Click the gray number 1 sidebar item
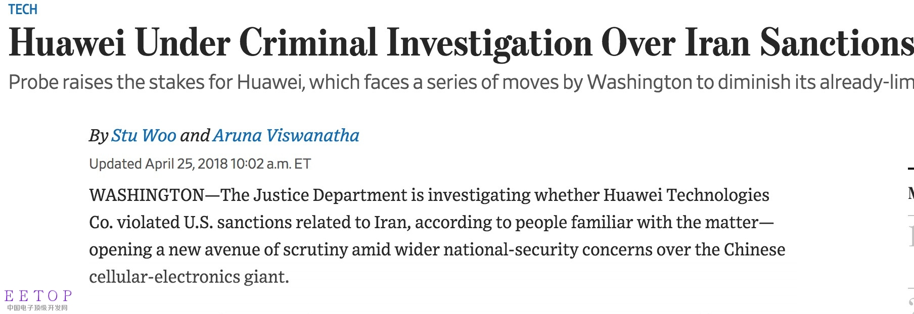Viewport: 914px width, 314px height. coord(911,236)
